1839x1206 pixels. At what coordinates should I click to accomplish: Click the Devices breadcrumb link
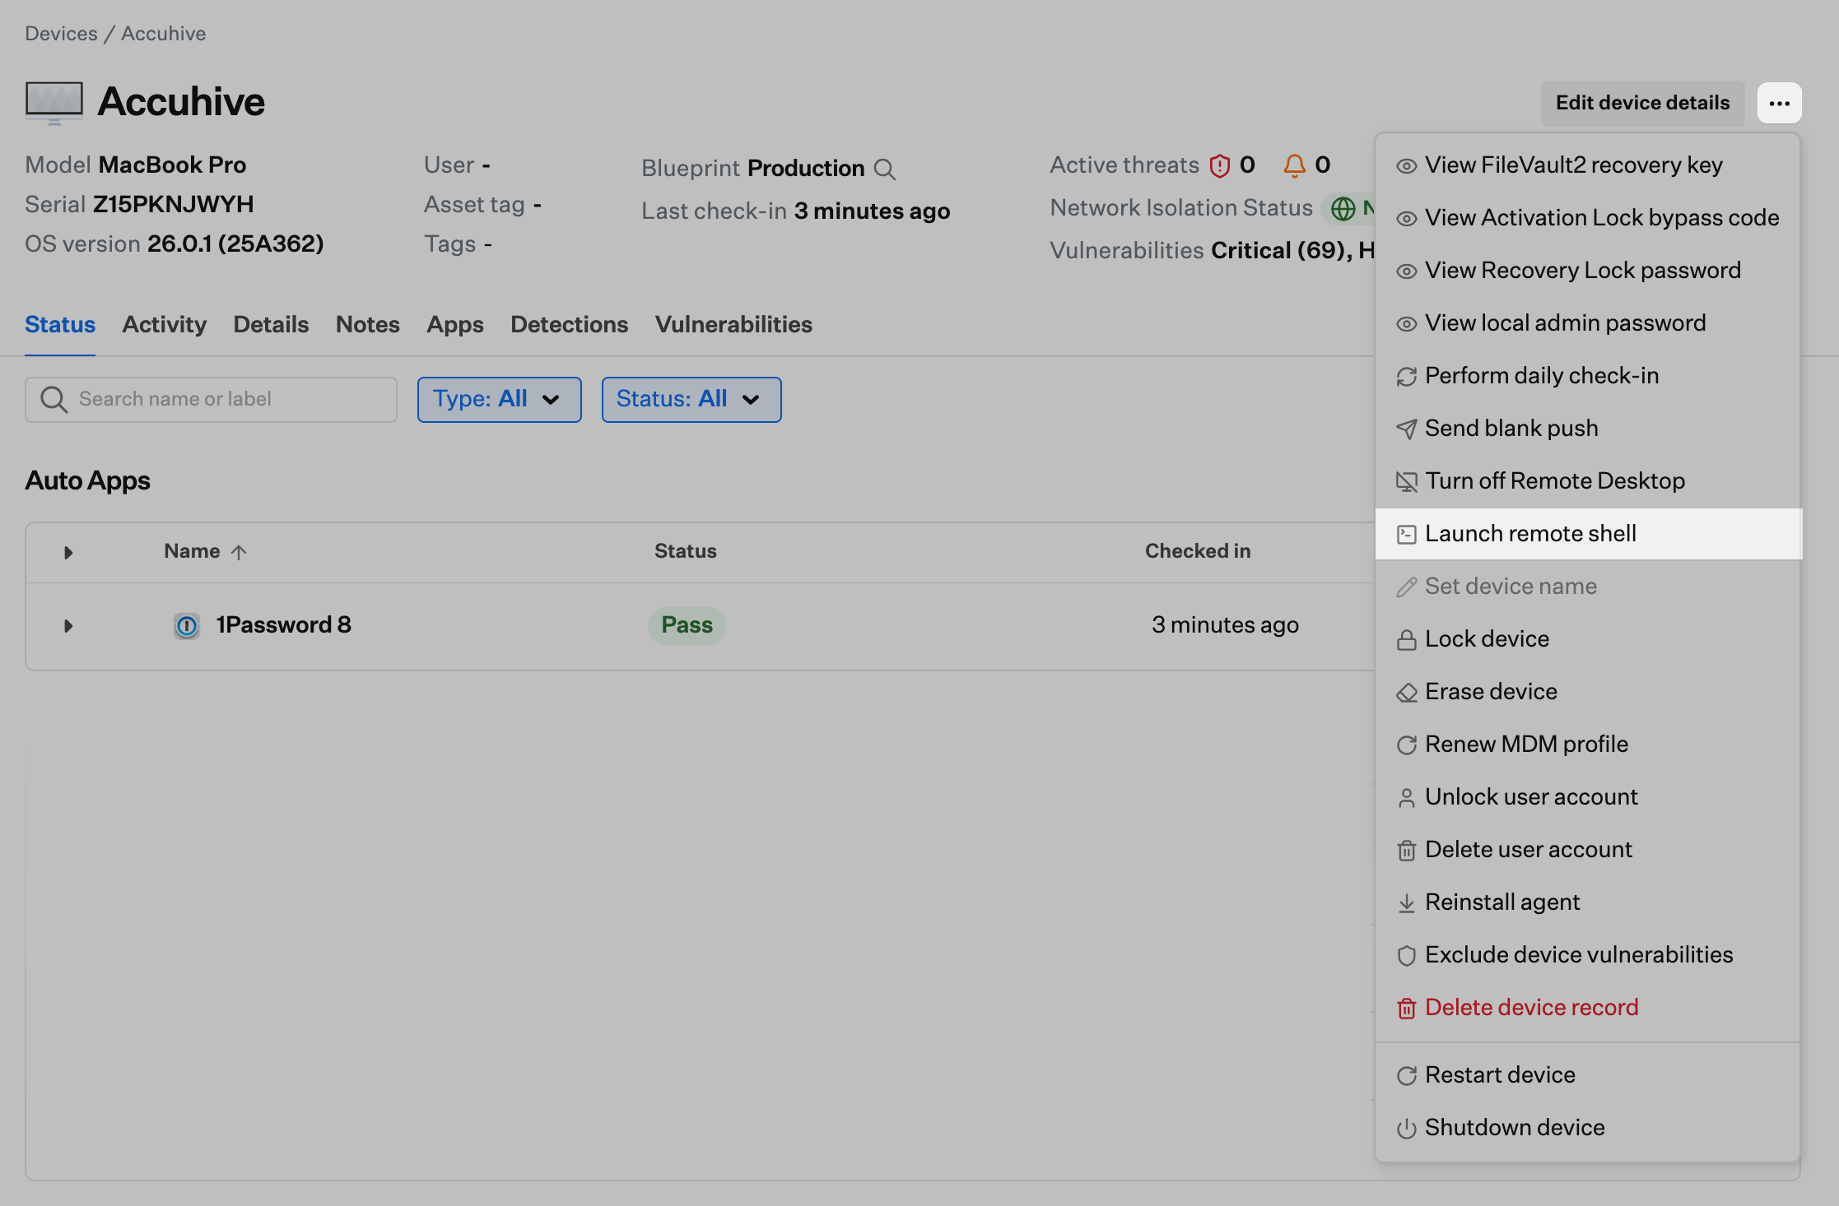(61, 34)
